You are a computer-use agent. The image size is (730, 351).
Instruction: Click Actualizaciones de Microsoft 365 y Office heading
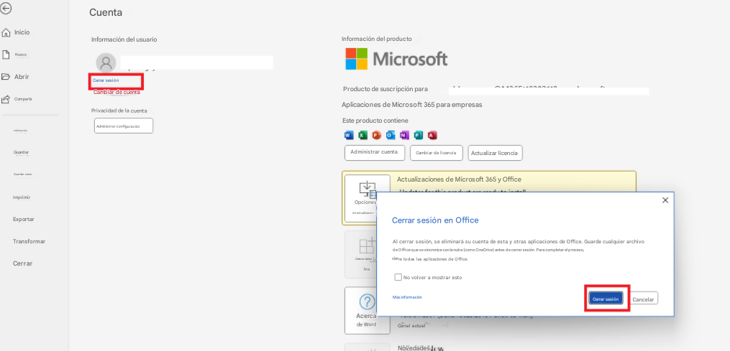459,179
